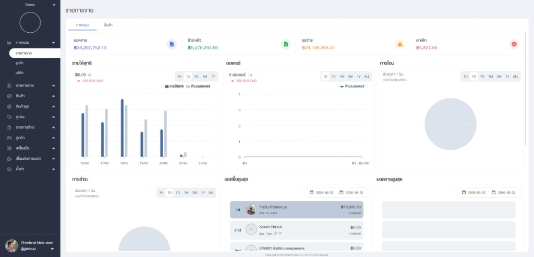Click the circular Demo shop logo
Viewport: 534px width, 257px height.
pos(30,23)
